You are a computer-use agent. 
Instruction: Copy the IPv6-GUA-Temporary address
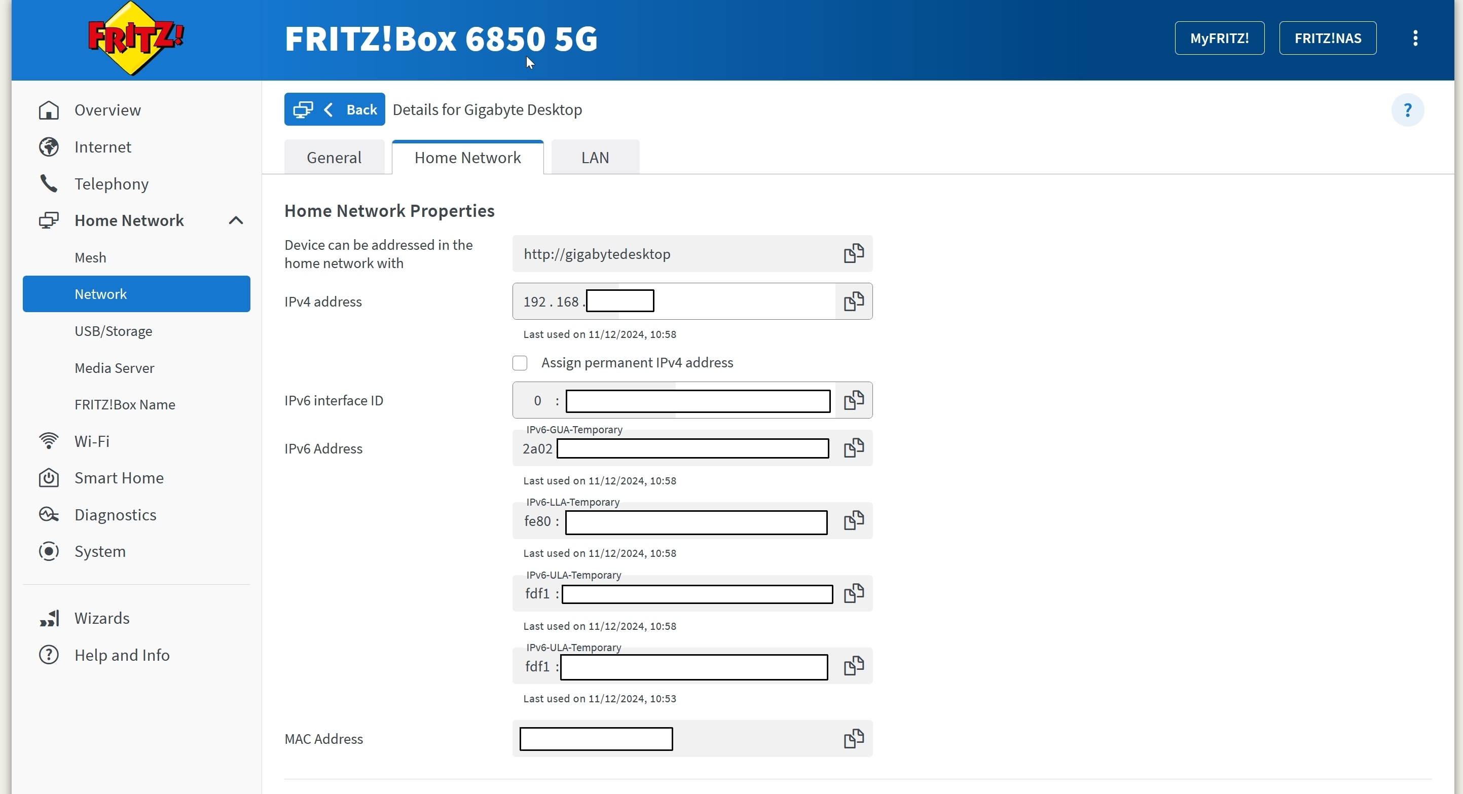(x=853, y=448)
